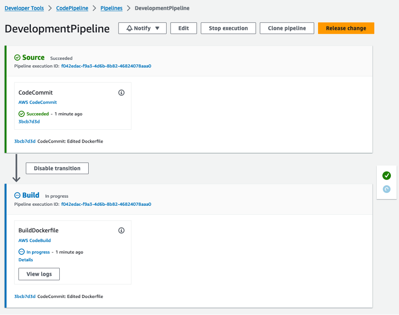The width and height of the screenshot is (399, 315).
Task: Open BuildDockerfile Details link
Action: [x=26, y=260]
